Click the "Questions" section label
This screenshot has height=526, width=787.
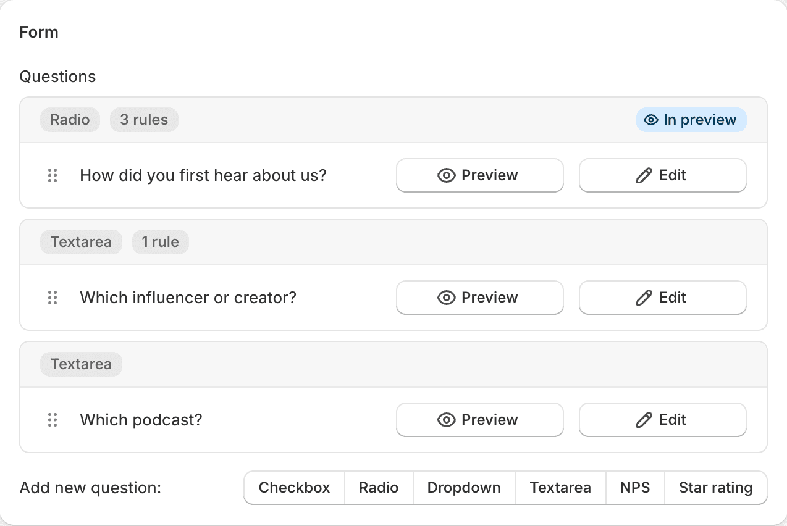(58, 77)
